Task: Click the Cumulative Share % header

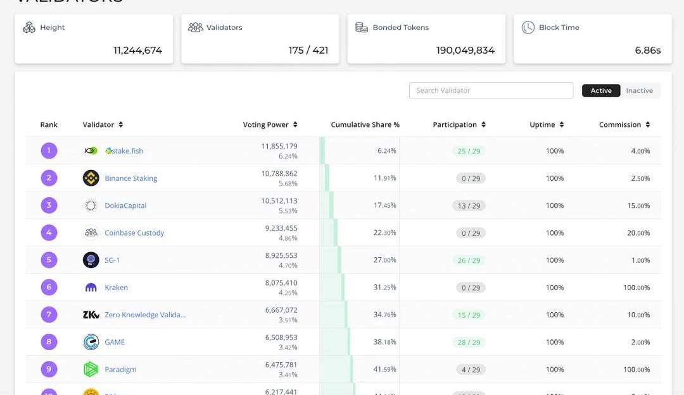Action: [x=365, y=125]
